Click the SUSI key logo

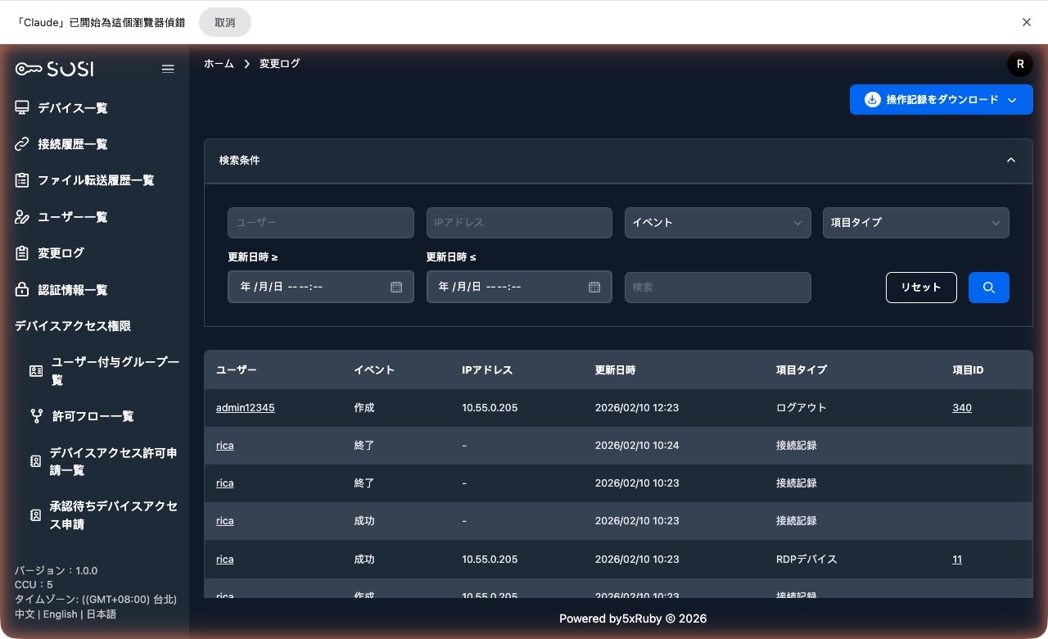pyautogui.click(x=54, y=69)
